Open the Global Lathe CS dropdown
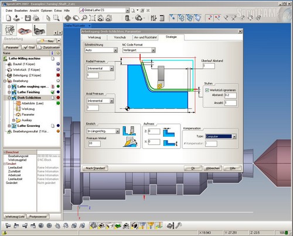Image resolution: width=293 pixels, height=236 pixels. (x=127, y=11)
